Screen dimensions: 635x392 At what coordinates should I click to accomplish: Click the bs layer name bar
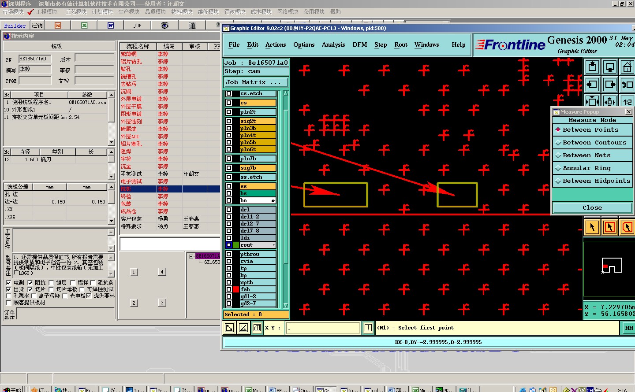point(258,193)
